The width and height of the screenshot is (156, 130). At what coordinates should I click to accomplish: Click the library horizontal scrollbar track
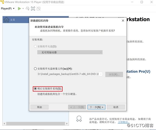tap(35, 123)
